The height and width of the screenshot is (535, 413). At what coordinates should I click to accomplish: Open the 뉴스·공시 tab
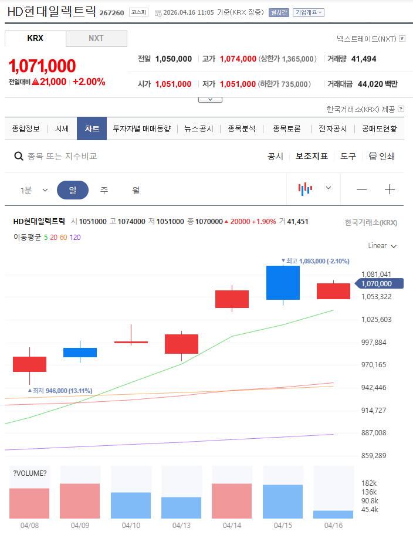[x=199, y=128]
